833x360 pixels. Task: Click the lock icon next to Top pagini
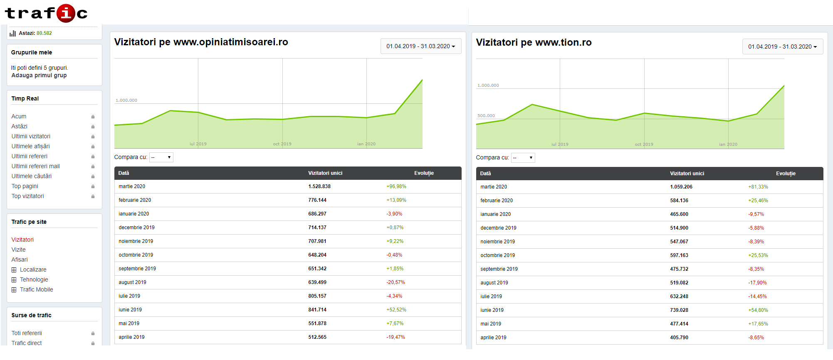click(93, 186)
